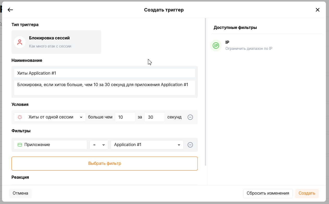329x204 pixels.
Task: Click the Наименование section heading
Action: point(27,60)
